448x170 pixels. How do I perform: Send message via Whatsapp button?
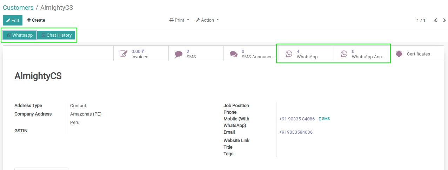(20, 35)
